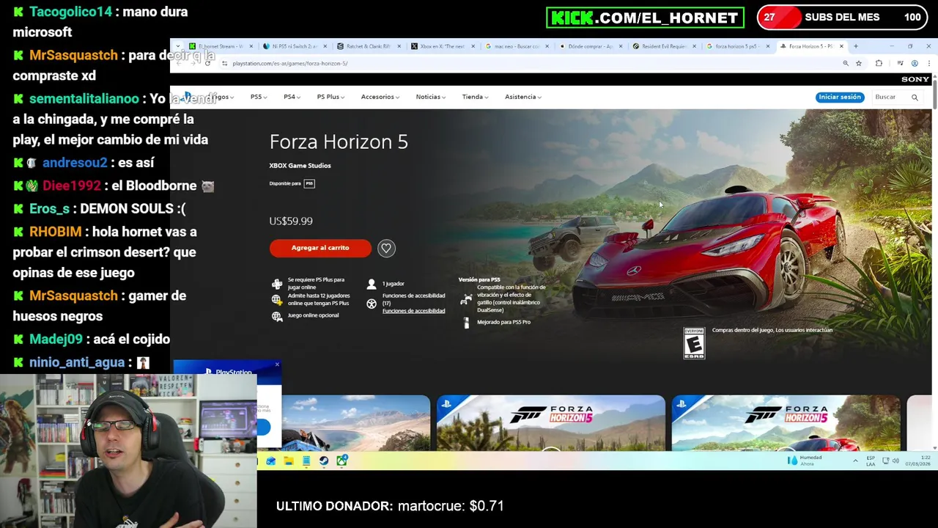Click the SONY logo at top right

915,78
